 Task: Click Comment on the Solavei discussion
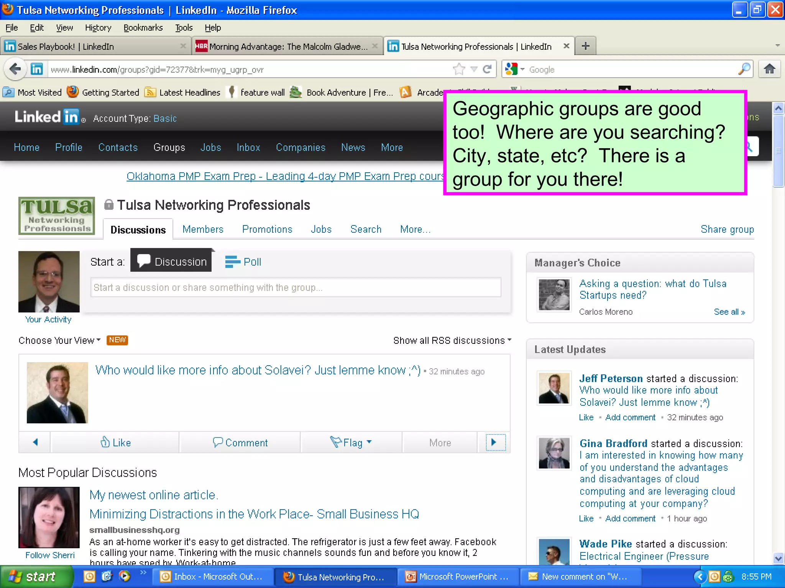pos(240,443)
